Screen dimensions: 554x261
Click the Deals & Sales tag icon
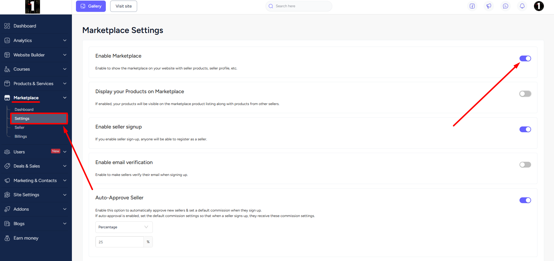tap(7, 166)
